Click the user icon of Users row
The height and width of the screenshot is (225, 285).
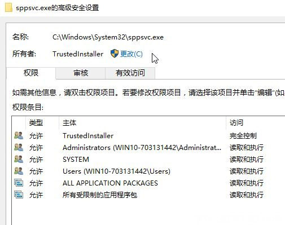pyautogui.click(x=19, y=171)
